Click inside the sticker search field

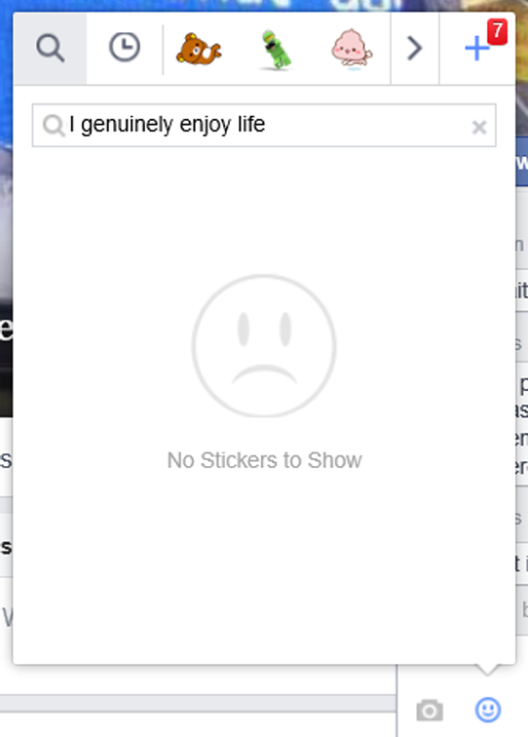coord(264,125)
